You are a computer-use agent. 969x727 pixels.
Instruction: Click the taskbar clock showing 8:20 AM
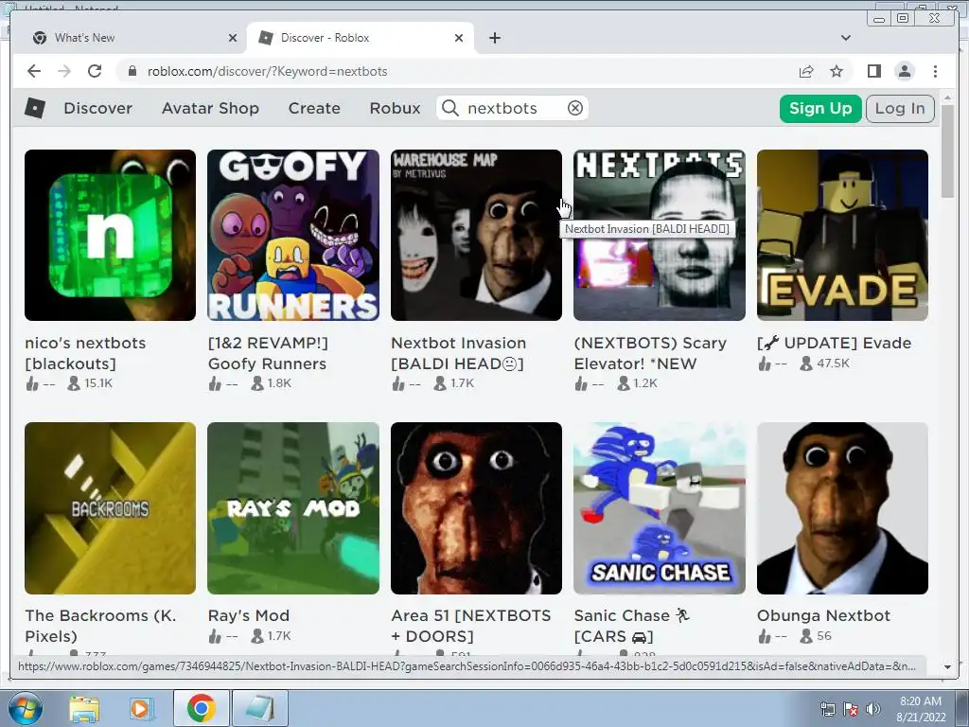click(x=921, y=709)
